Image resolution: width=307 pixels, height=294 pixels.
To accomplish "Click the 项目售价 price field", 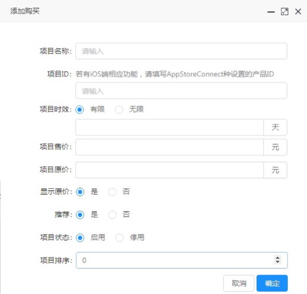I will tap(170, 147).
